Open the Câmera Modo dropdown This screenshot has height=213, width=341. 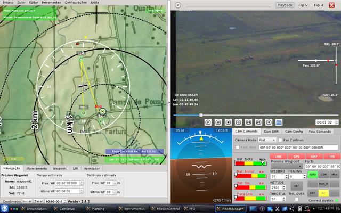coord(266,140)
